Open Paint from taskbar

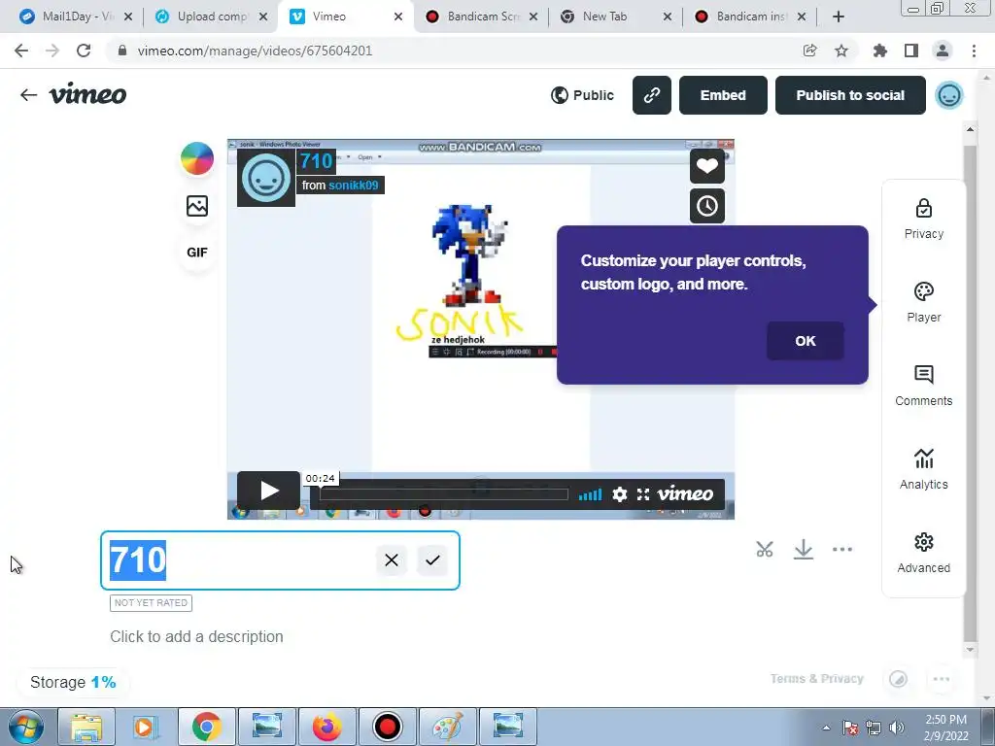448,727
